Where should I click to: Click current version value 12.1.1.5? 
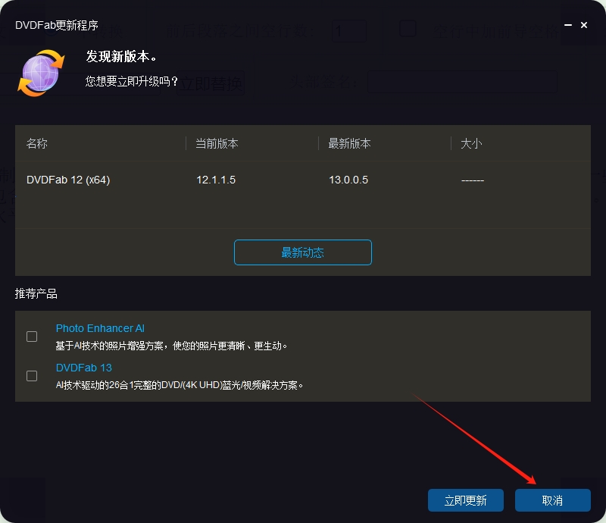click(x=216, y=180)
